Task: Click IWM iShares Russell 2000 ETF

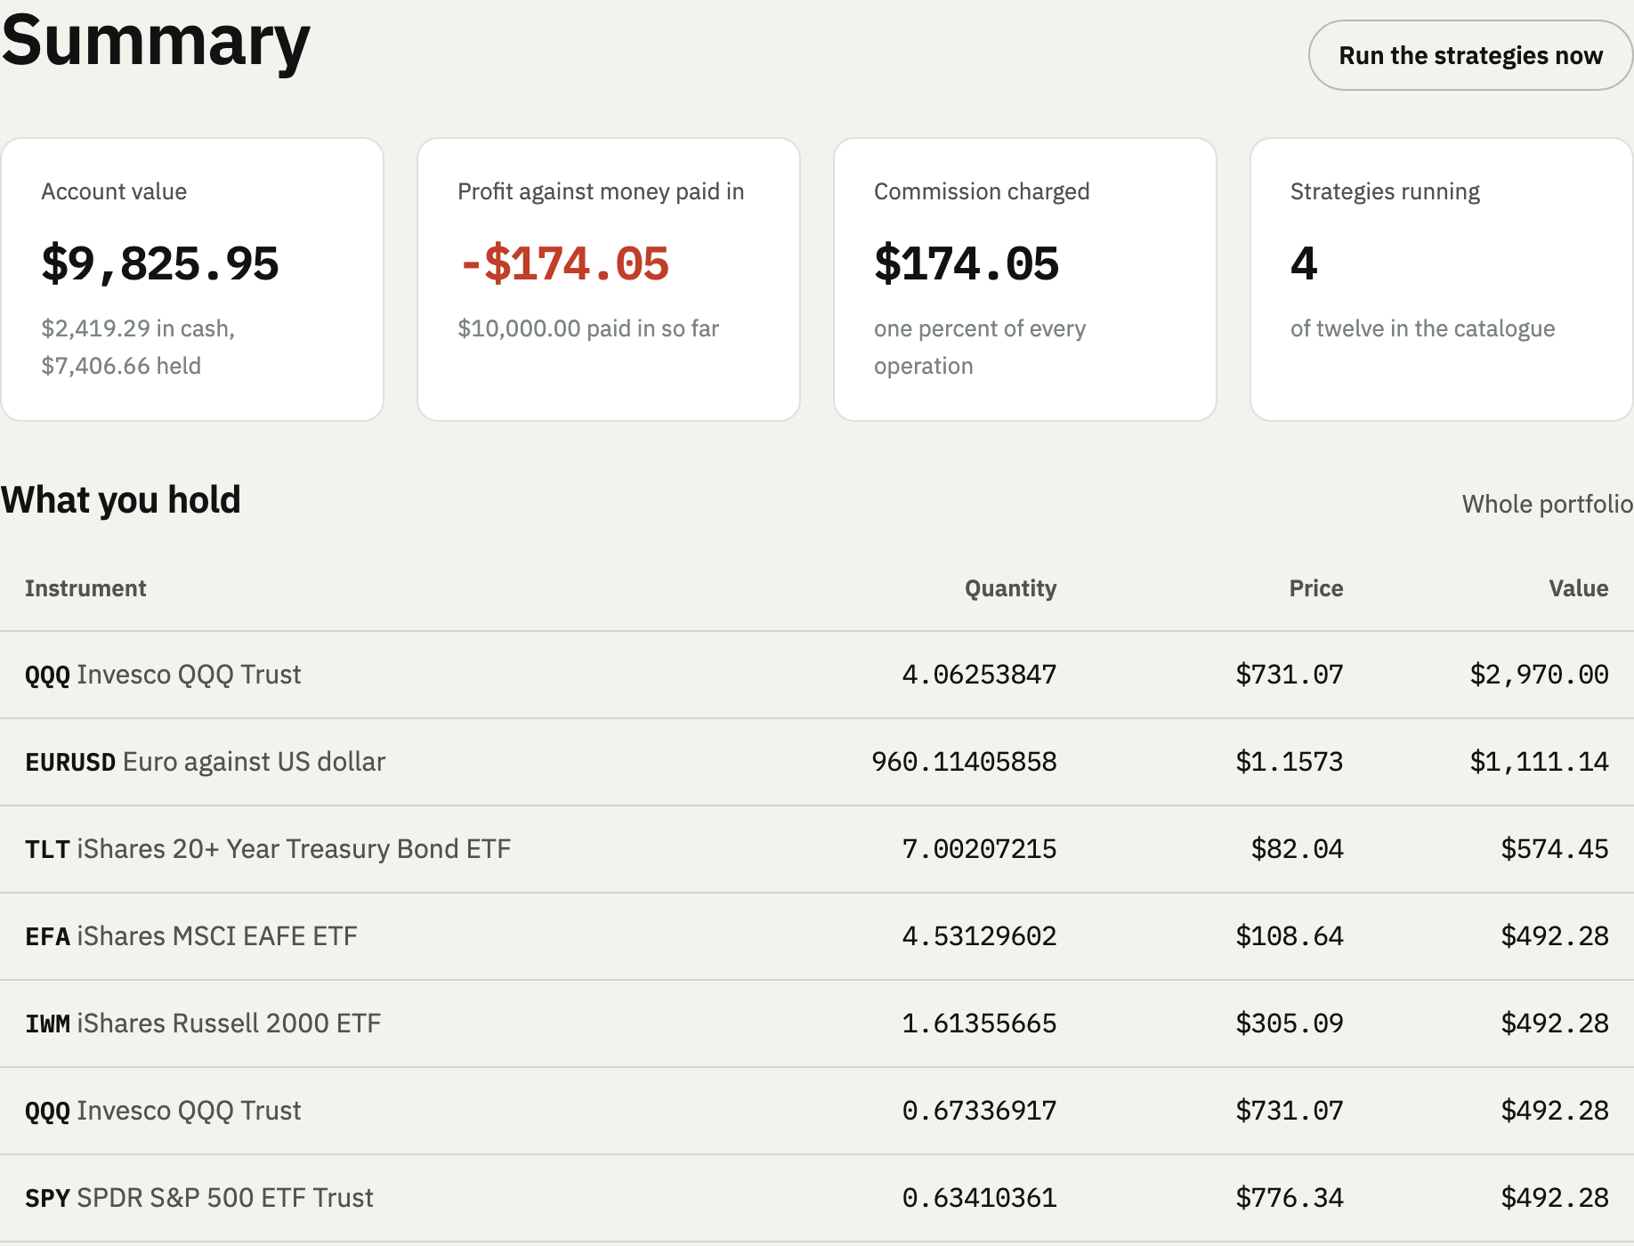Action: (x=817, y=1023)
